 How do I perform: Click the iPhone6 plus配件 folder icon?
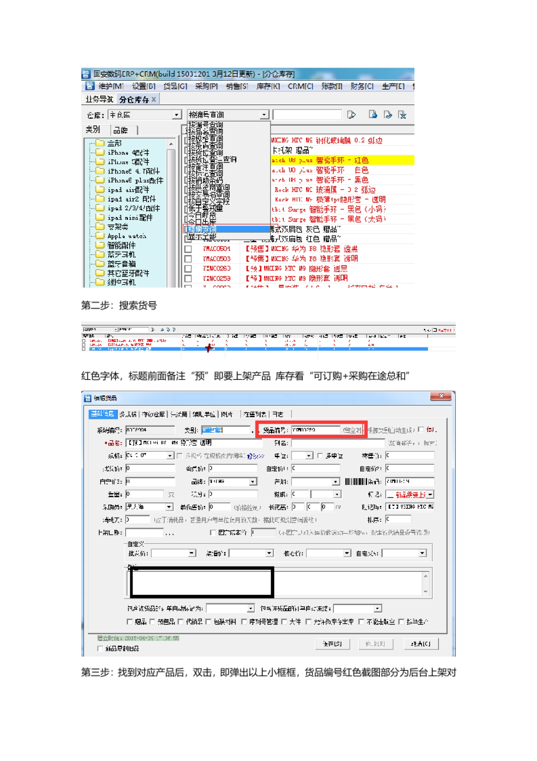[100, 180]
